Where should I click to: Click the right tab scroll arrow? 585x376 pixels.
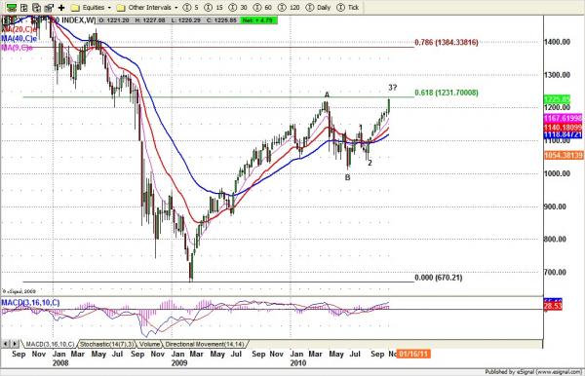pyautogui.click(x=15, y=344)
